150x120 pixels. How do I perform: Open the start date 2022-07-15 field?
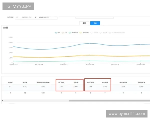pyautogui.click(x=26, y=17)
